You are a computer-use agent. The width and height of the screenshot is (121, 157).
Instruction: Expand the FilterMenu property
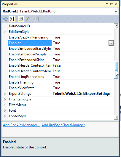coord(5,105)
